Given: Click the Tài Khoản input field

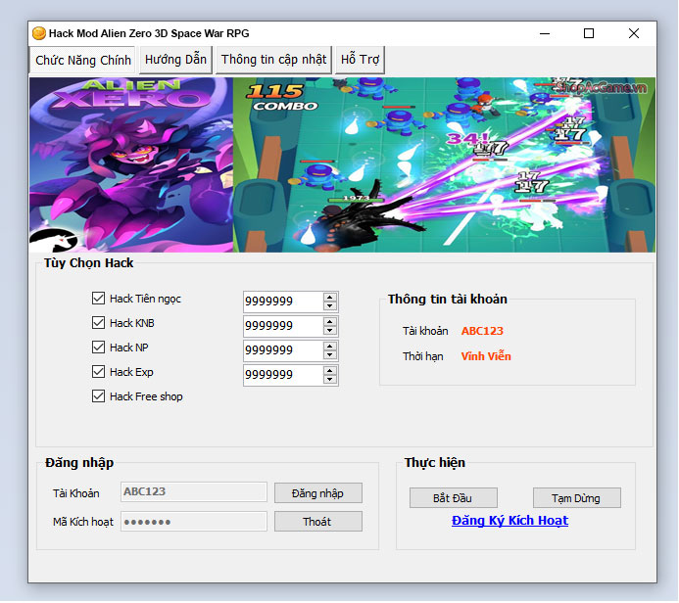Looking at the screenshot, I should coord(194,491).
